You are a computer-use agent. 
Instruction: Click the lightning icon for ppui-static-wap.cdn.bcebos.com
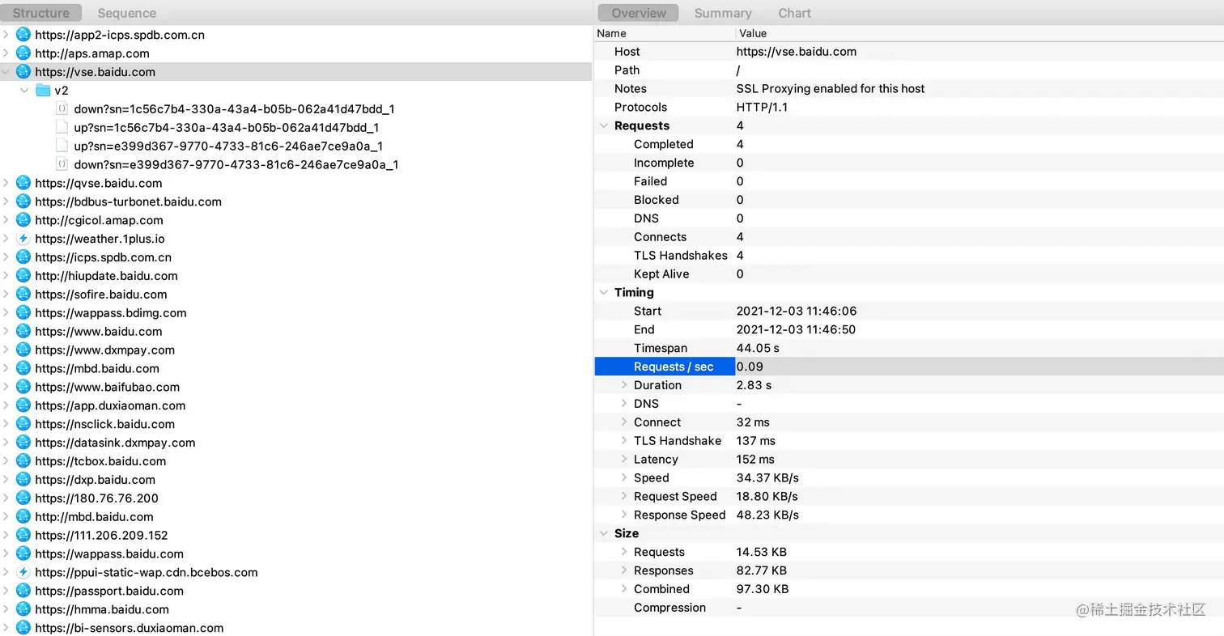click(23, 572)
